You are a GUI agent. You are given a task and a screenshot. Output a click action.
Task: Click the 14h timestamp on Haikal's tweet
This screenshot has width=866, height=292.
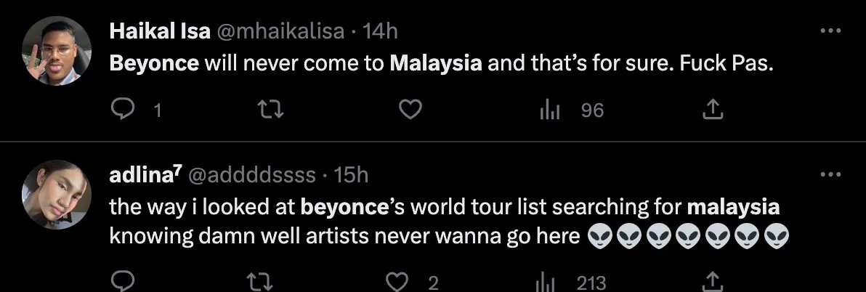(x=380, y=31)
